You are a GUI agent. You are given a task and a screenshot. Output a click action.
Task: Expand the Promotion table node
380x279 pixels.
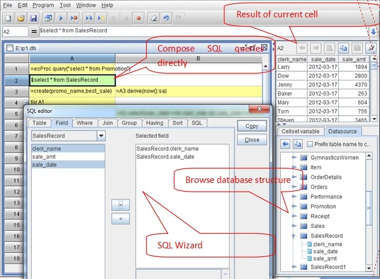point(294,206)
